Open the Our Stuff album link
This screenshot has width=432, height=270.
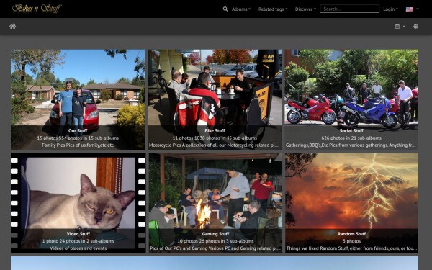point(78,130)
